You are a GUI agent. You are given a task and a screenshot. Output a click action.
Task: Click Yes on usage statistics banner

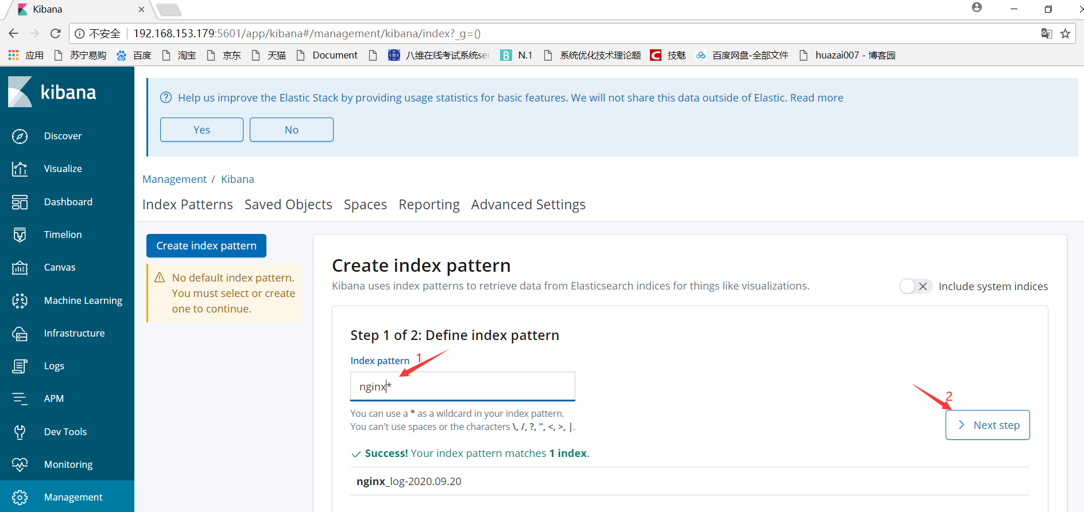click(202, 130)
